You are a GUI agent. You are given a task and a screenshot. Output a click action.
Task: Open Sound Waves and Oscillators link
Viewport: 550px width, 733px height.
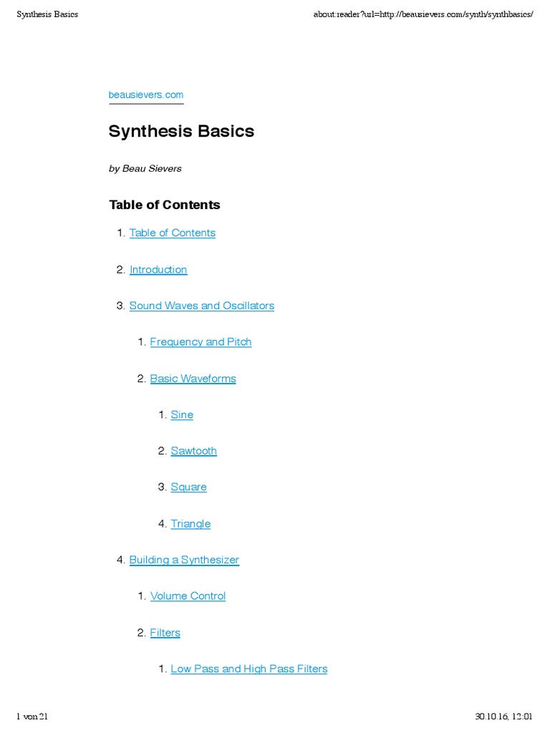[201, 306]
